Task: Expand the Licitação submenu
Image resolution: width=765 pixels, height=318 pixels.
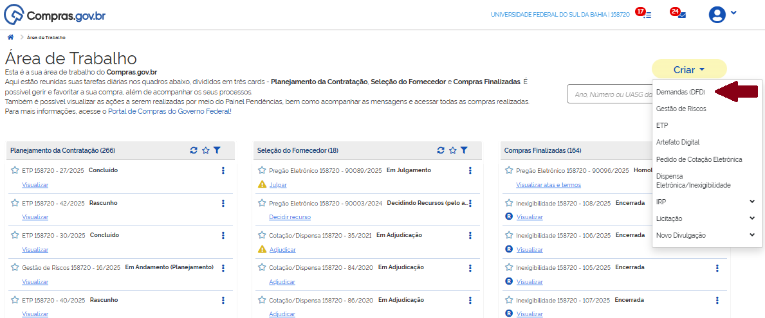Action: pos(752,218)
